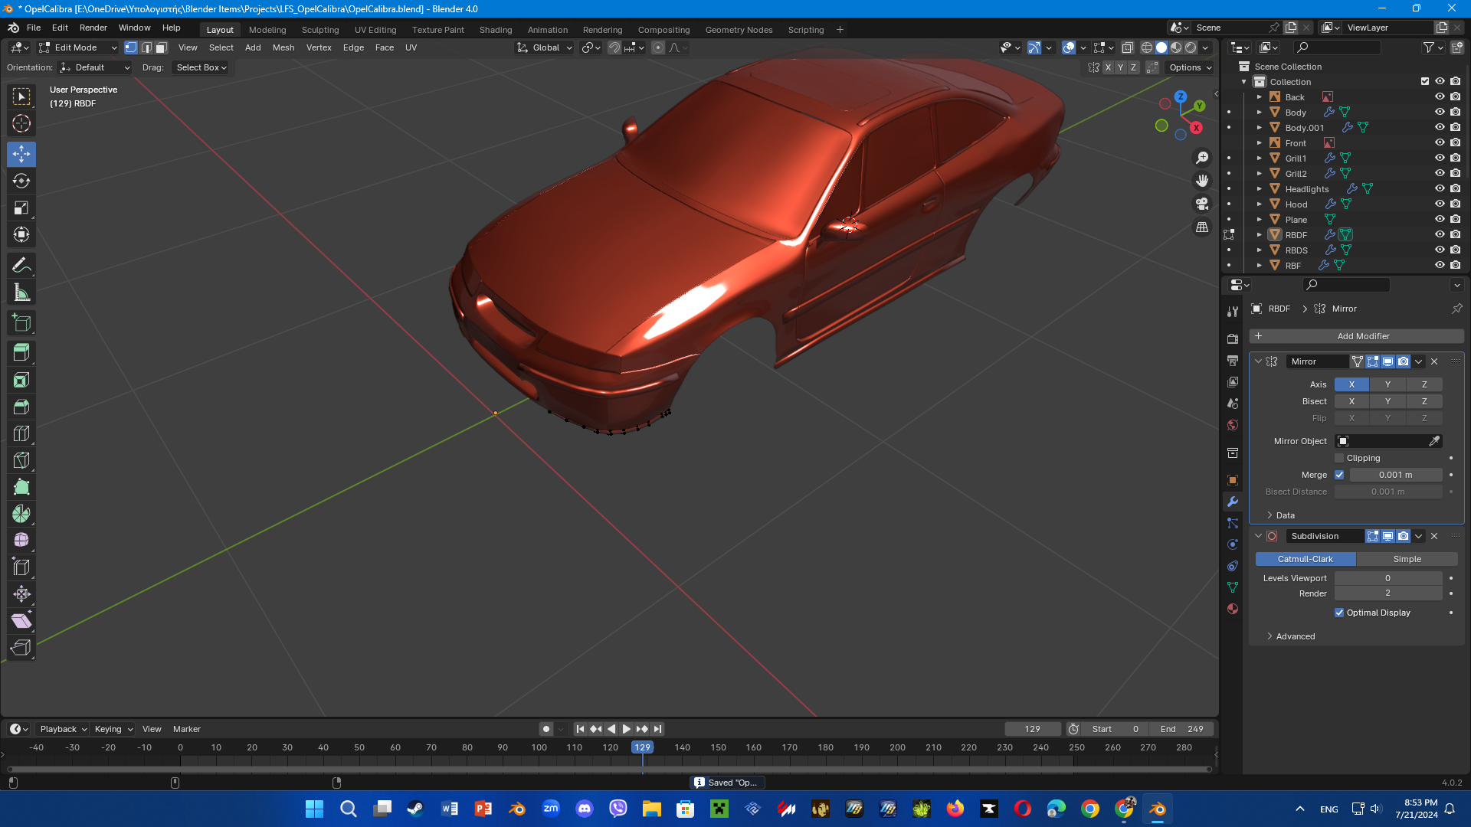Image resolution: width=1471 pixels, height=827 pixels.
Task: Select the Annotate tool
Action: 21,266
